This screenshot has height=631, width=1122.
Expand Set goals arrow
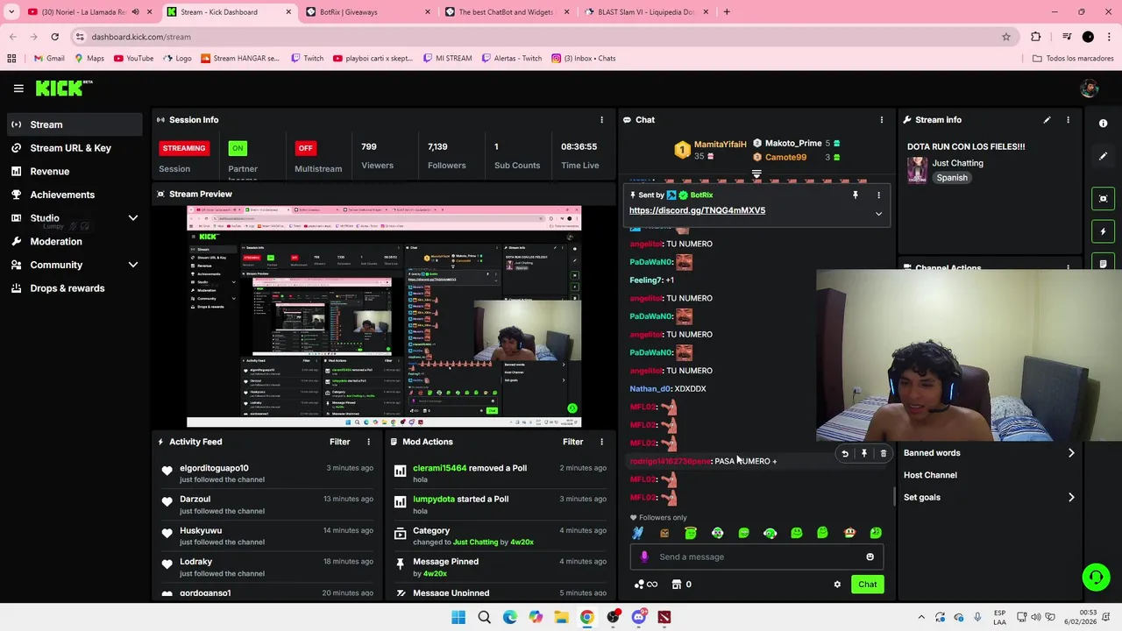[x=1071, y=498]
